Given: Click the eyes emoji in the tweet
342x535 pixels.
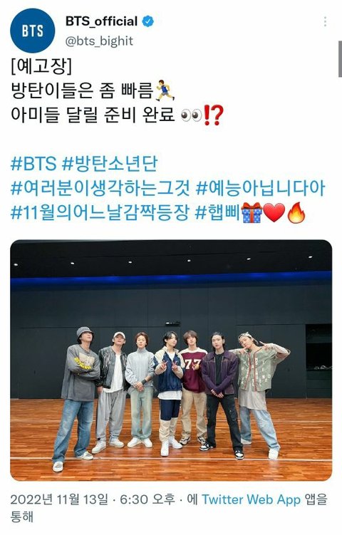Looking at the screenshot, I should (x=191, y=115).
